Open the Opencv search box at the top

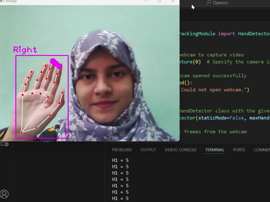[217, 3]
